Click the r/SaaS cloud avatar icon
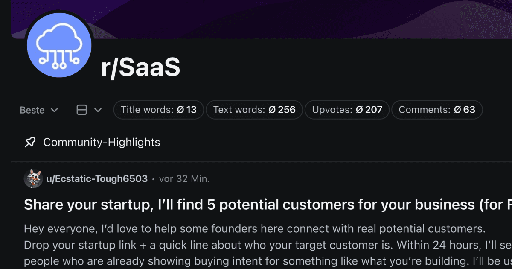The image size is (512, 269). [x=59, y=45]
